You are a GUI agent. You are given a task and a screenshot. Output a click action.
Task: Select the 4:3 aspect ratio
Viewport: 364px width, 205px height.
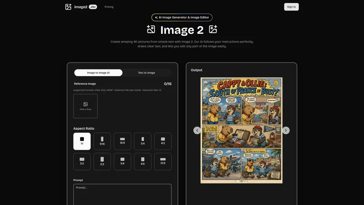[163, 141]
